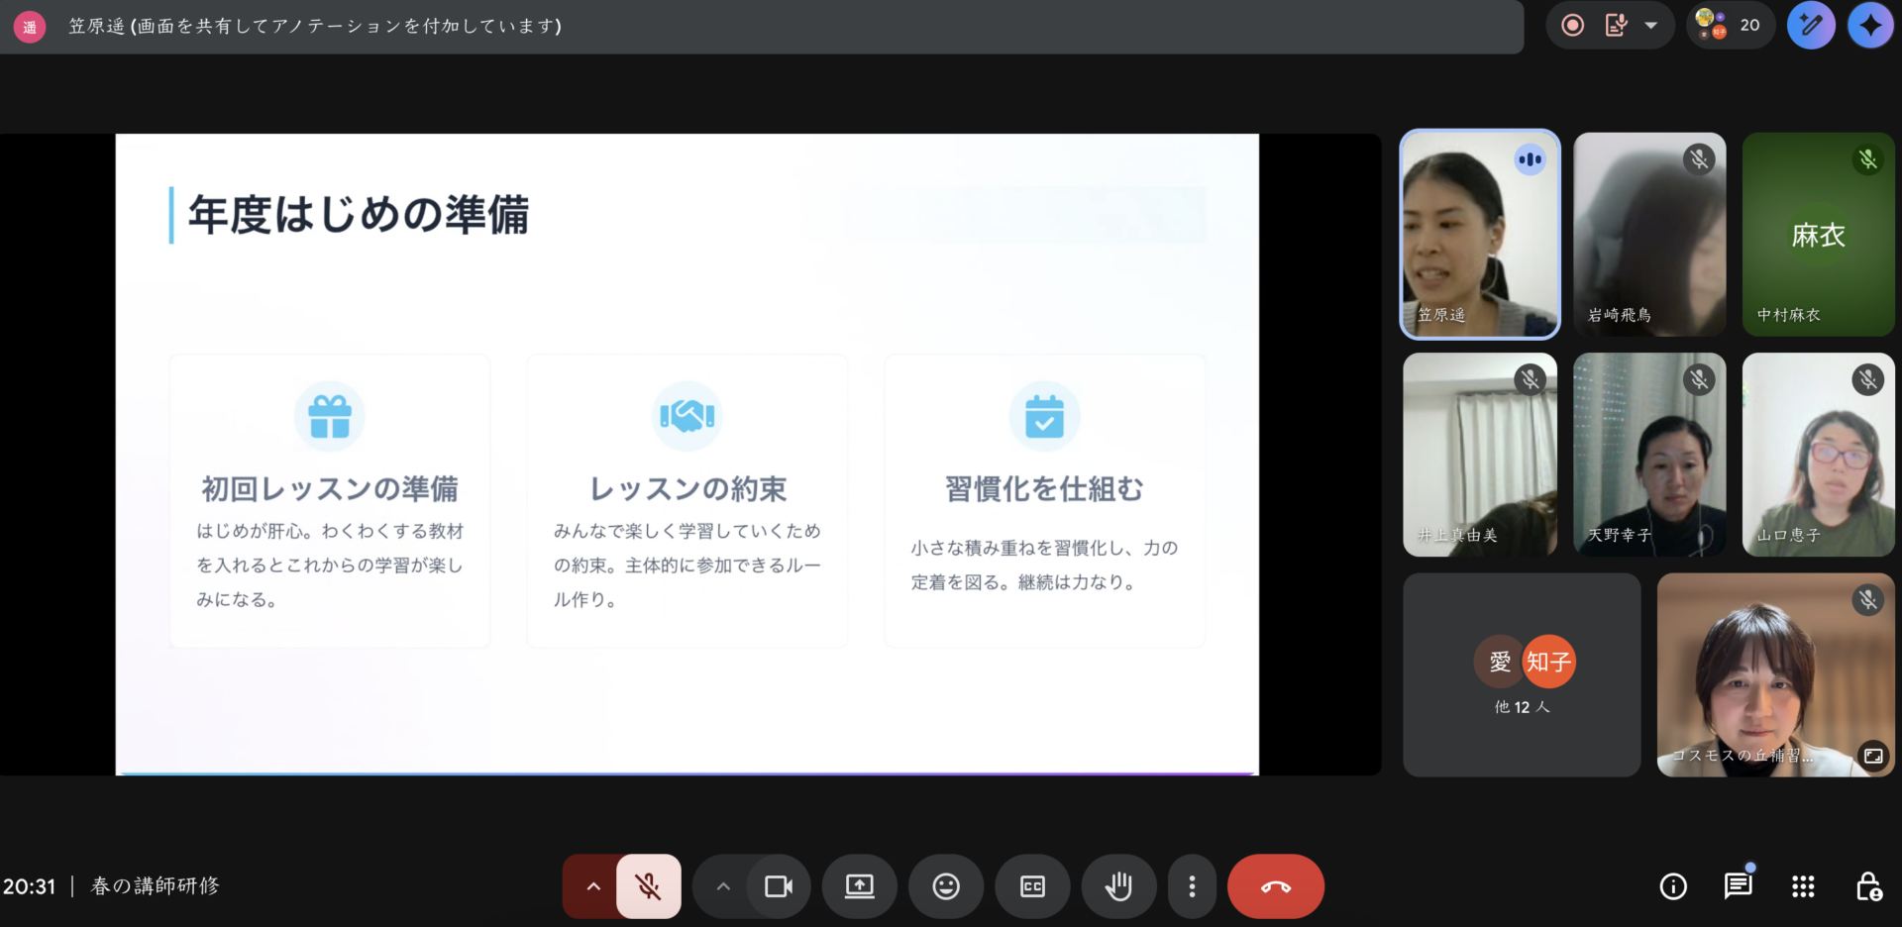Screen dimensions: 1902x927
Task: Open the emoji reactions panel
Action: pyautogui.click(x=946, y=886)
